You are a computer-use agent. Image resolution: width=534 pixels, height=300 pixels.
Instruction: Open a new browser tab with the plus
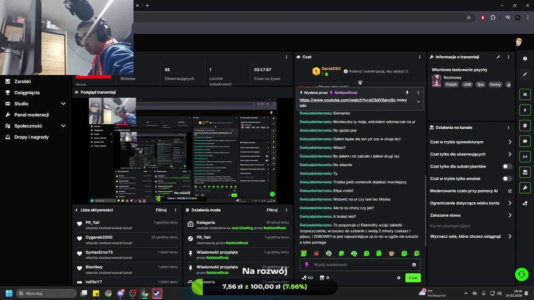click(147, 5)
